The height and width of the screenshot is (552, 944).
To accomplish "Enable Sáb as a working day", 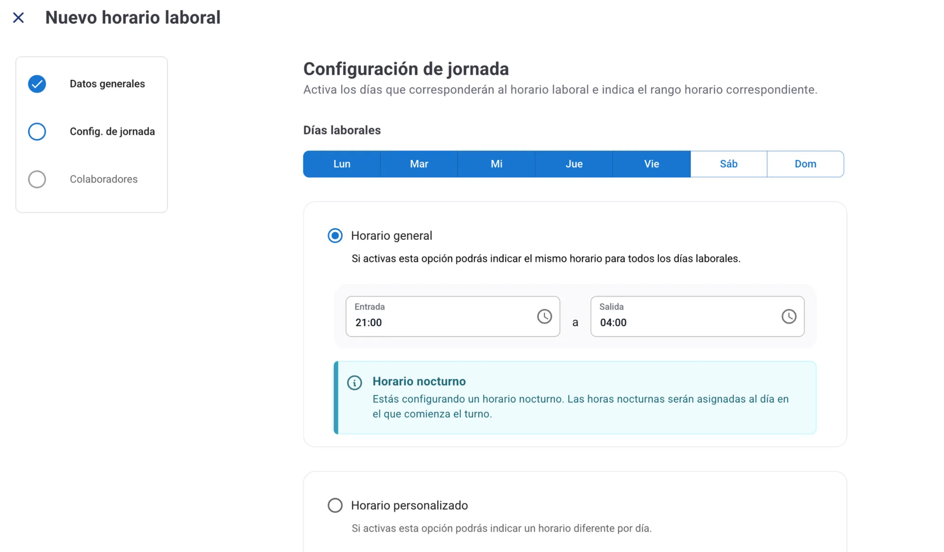I will coord(728,164).
